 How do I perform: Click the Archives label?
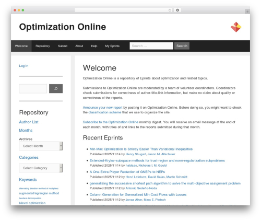click(x=26, y=139)
